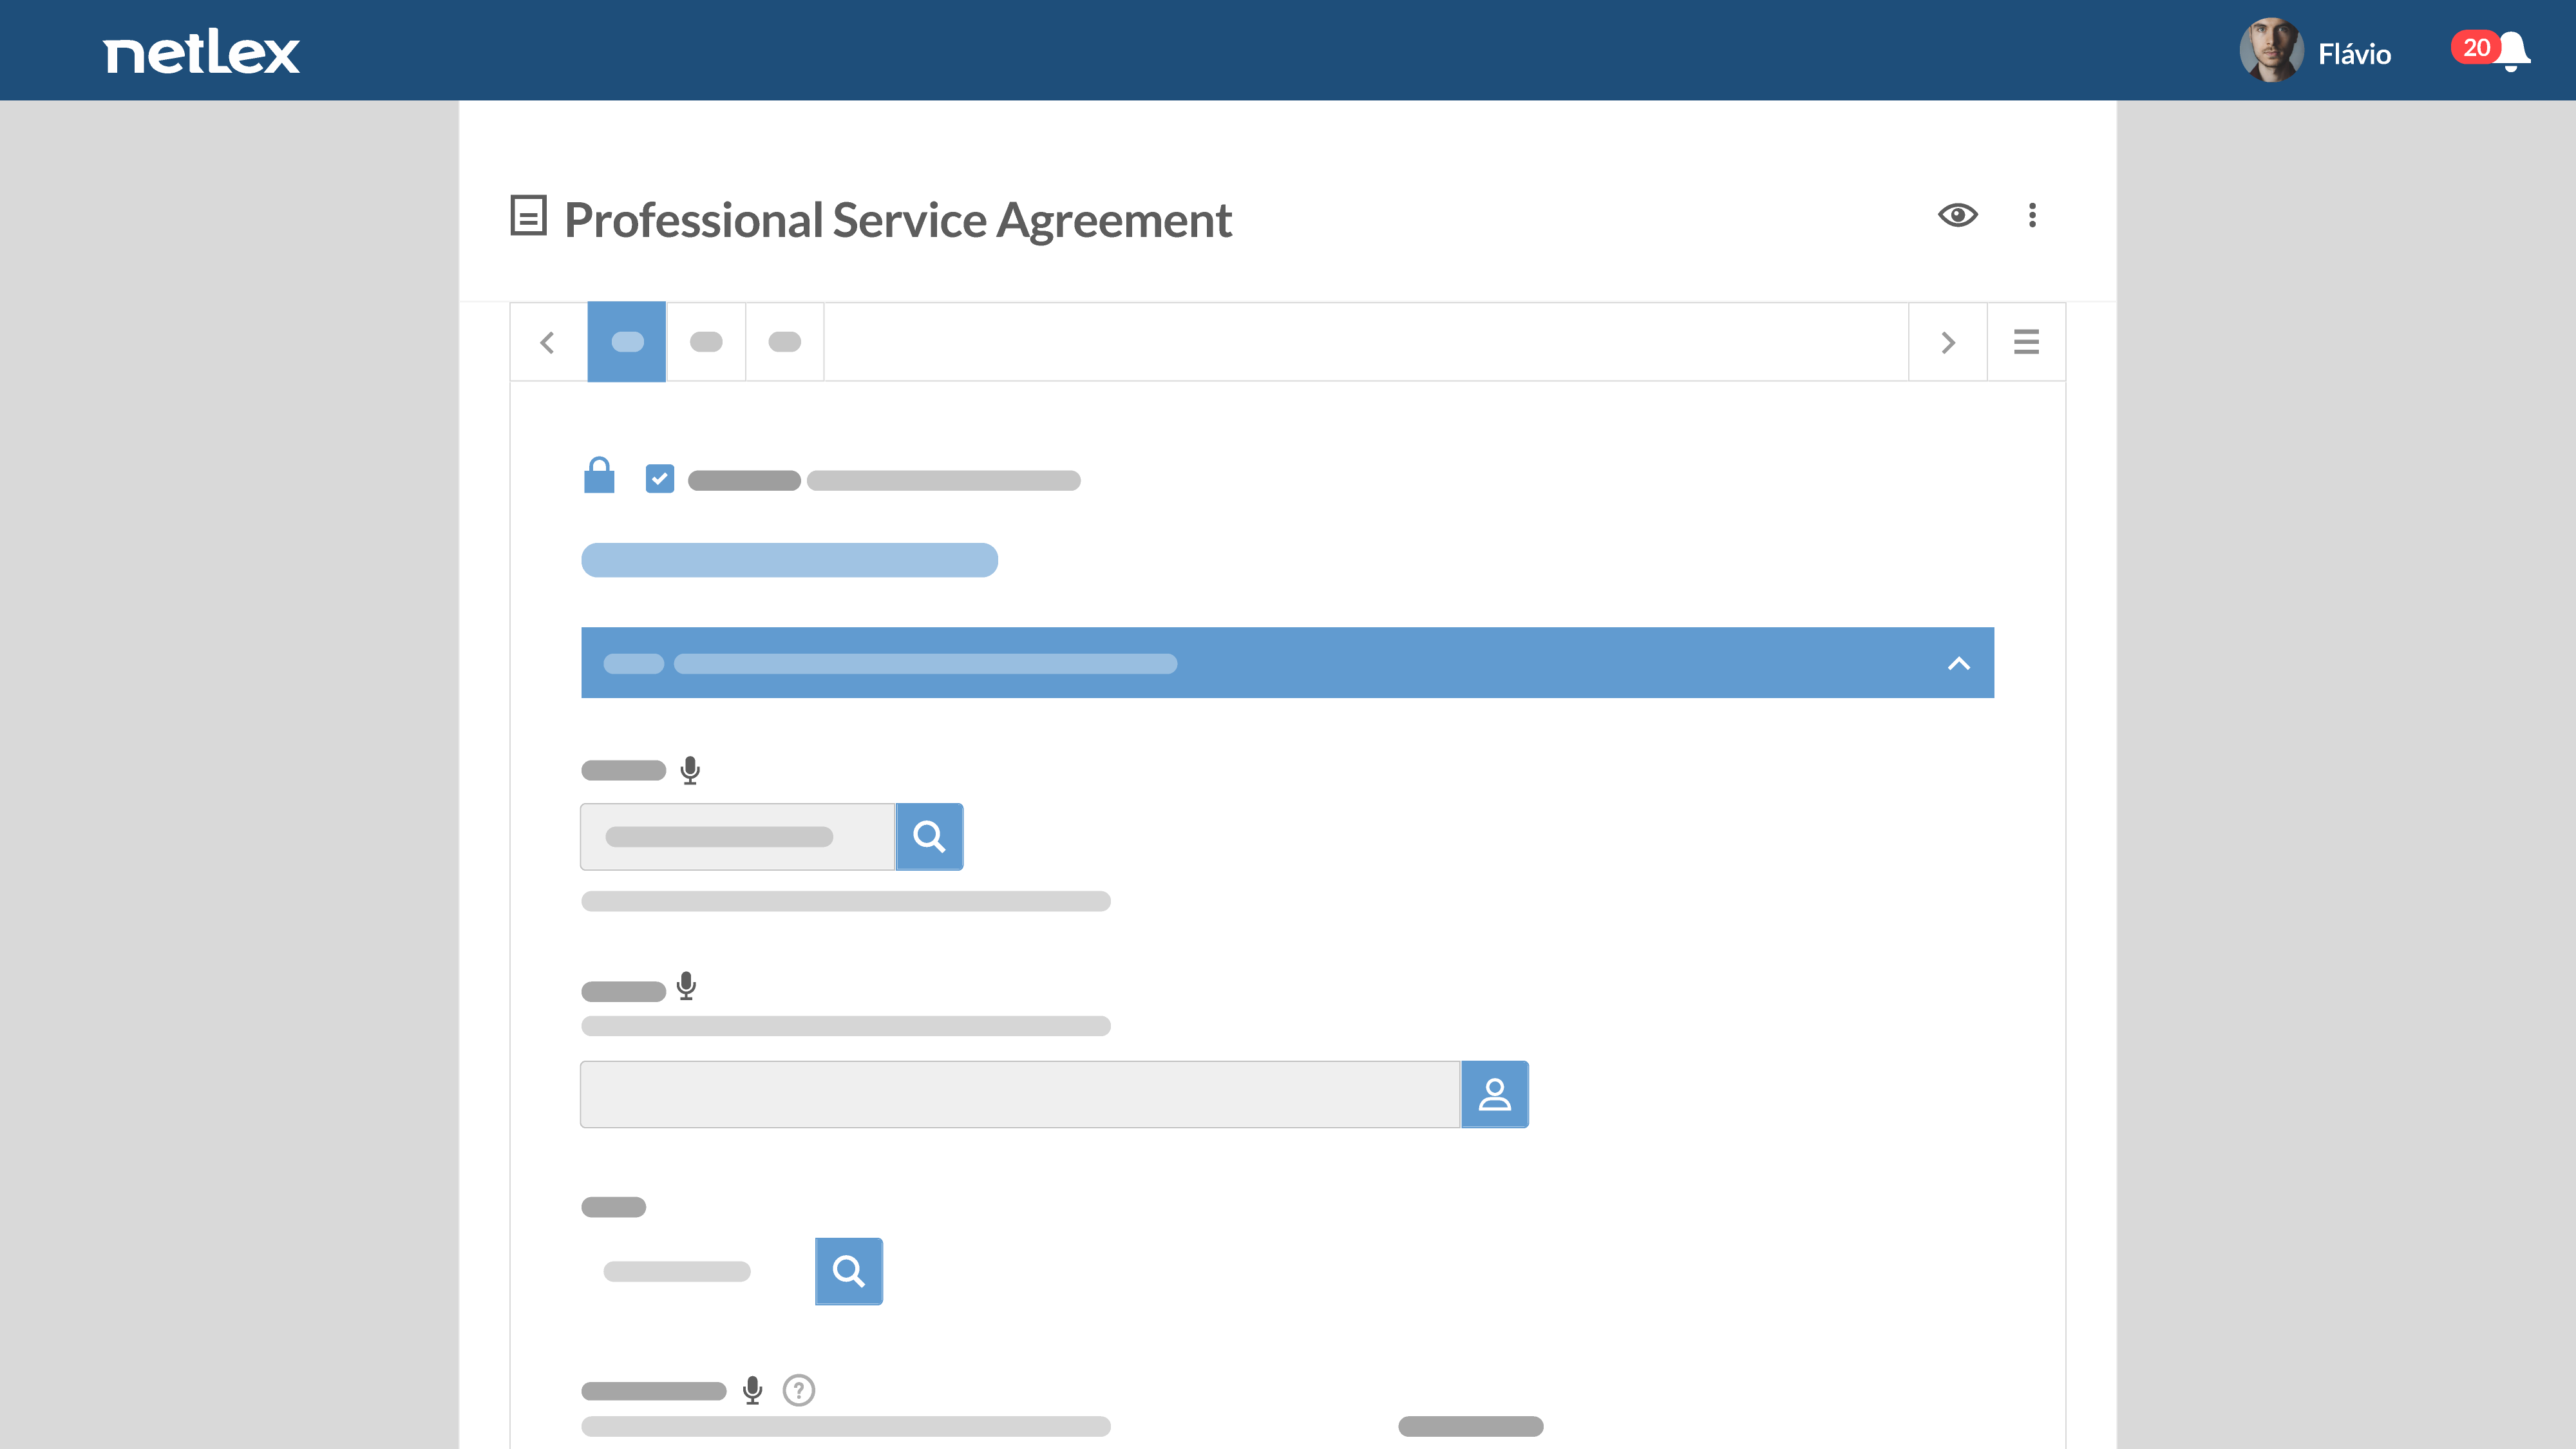Click the first blue search magnifier button
This screenshot has width=2576, height=1449.
pyautogui.click(x=929, y=836)
